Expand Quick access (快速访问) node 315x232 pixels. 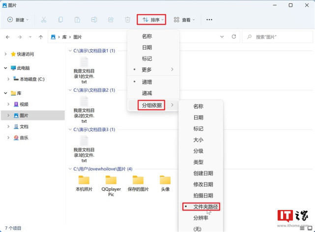coord(5,54)
